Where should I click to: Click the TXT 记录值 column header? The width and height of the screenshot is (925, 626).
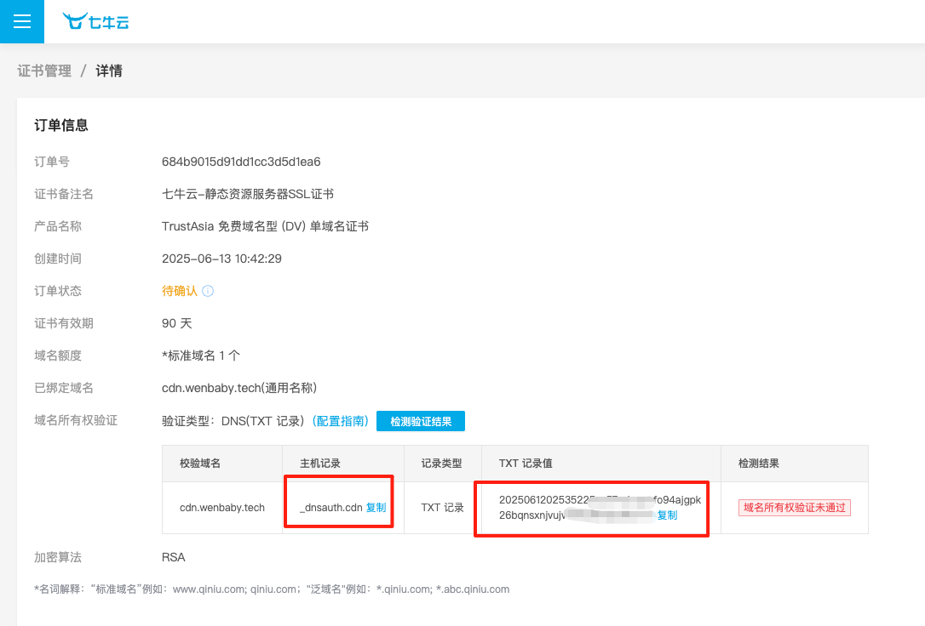pos(526,464)
